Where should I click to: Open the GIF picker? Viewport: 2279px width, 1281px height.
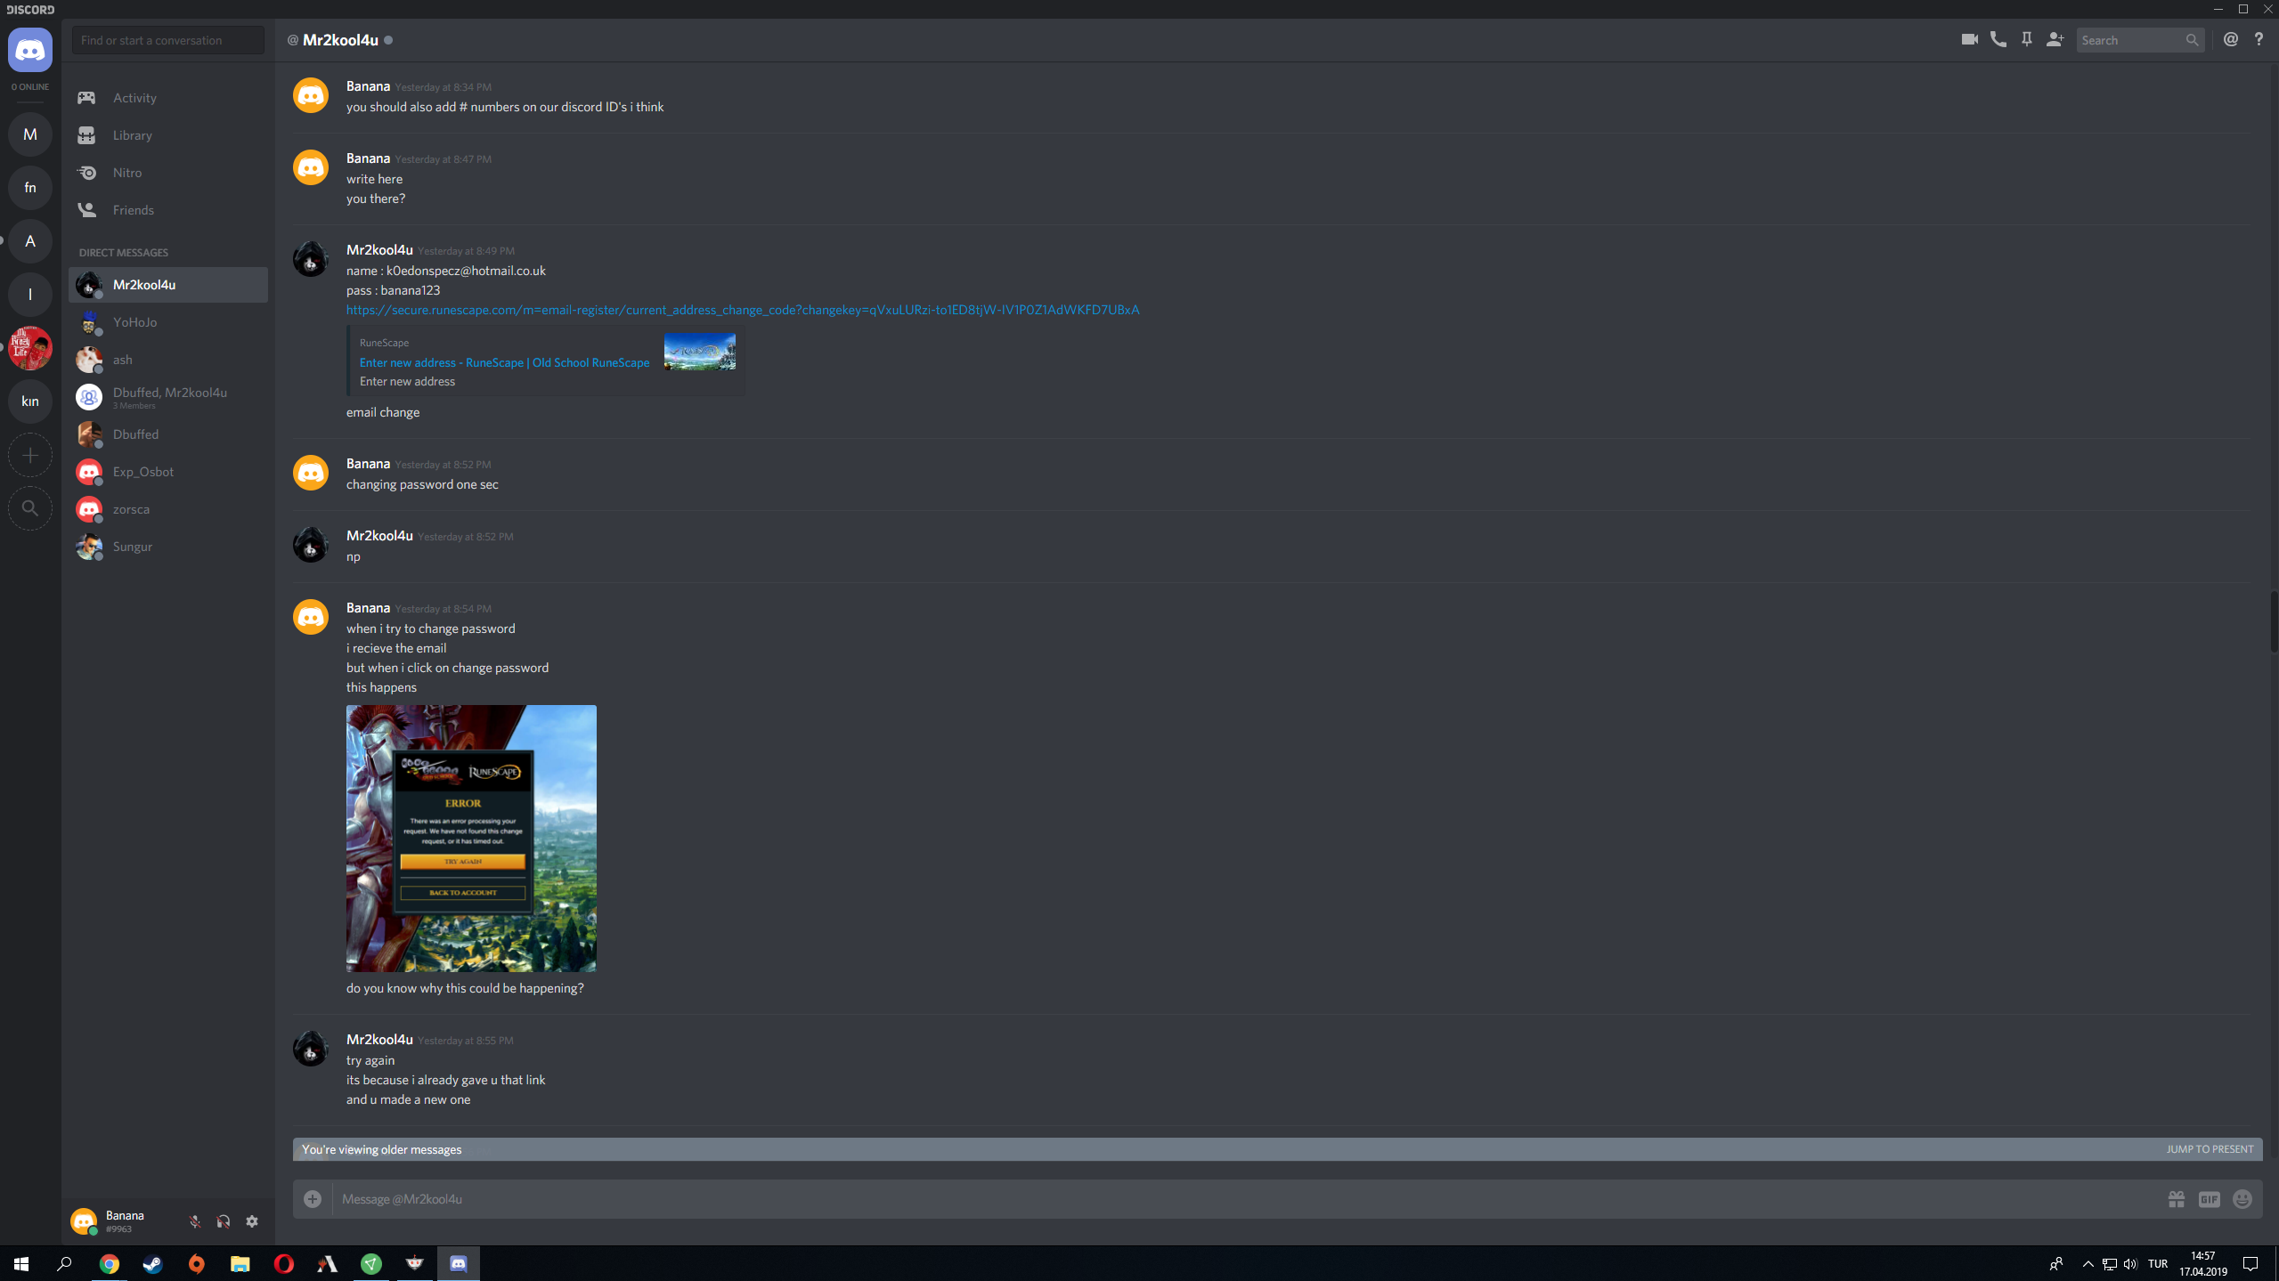(2209, 1199)
